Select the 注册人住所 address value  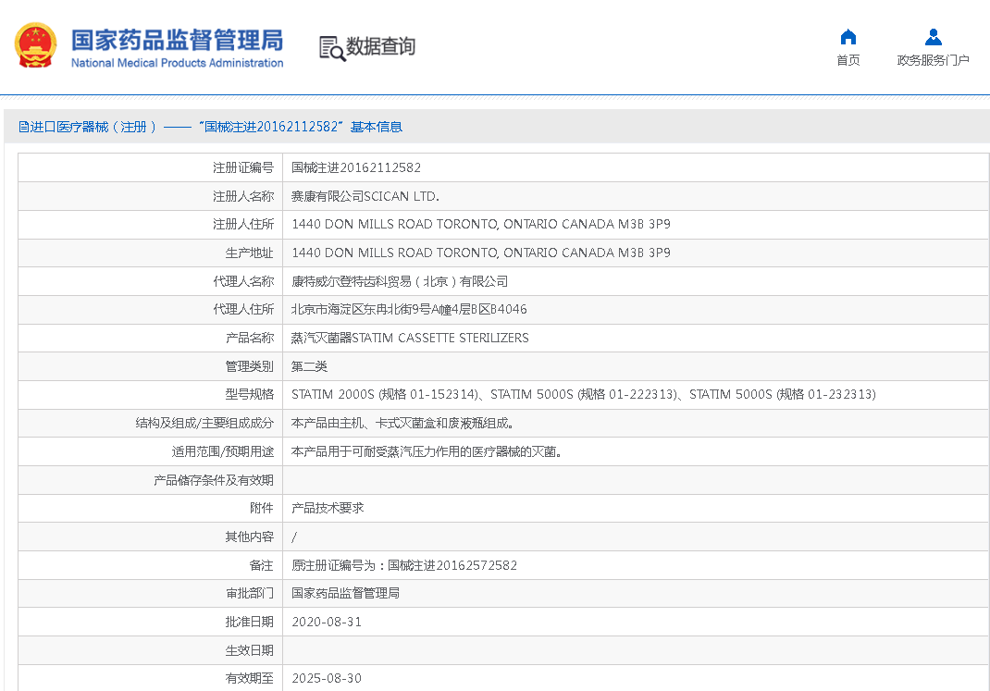coord(481,224)
